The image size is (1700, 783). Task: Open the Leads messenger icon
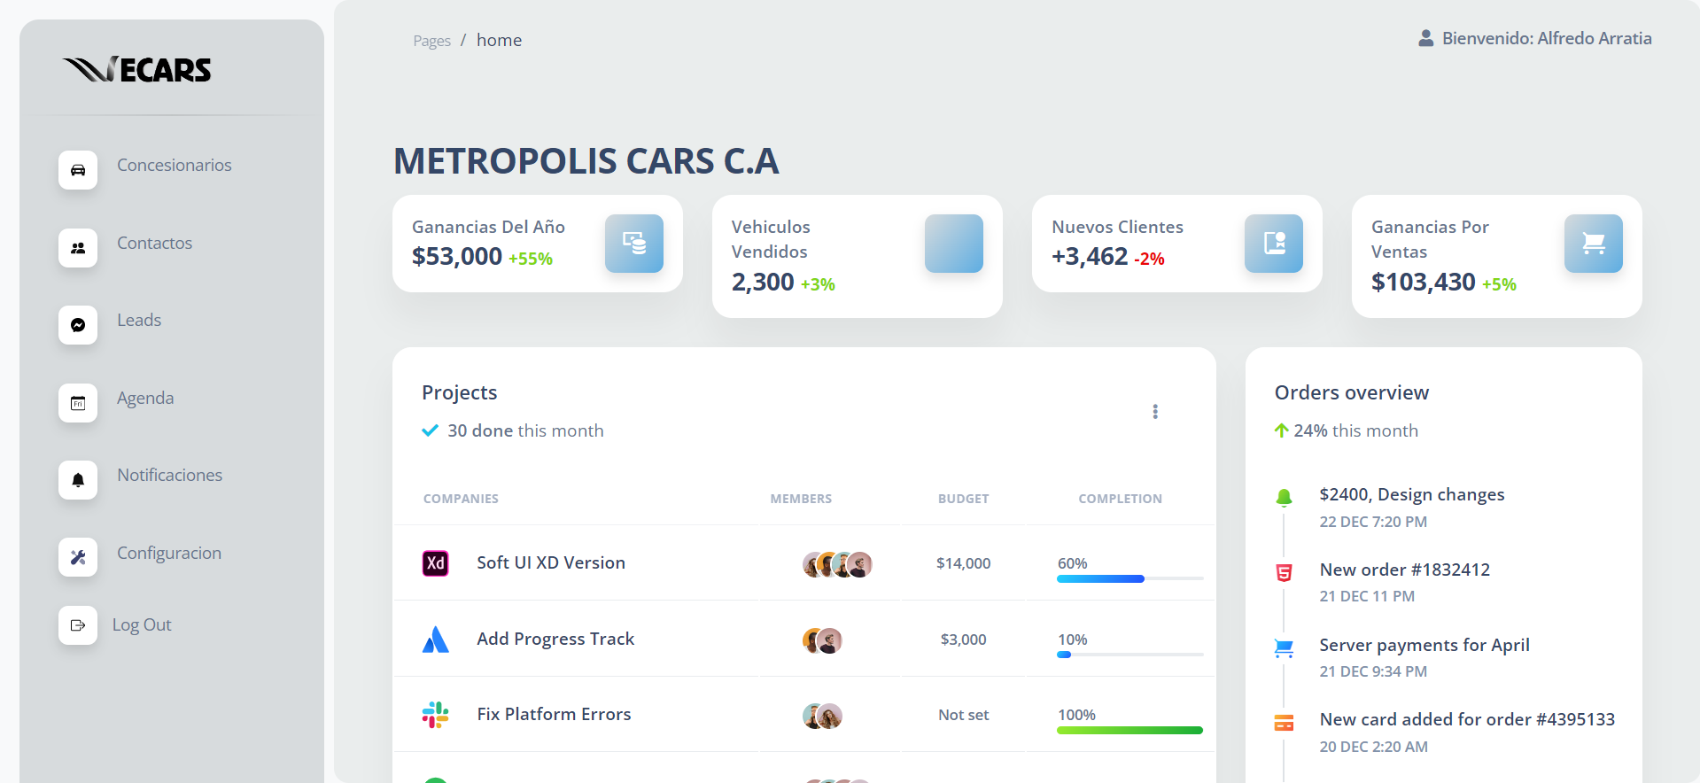coord(78,325)
